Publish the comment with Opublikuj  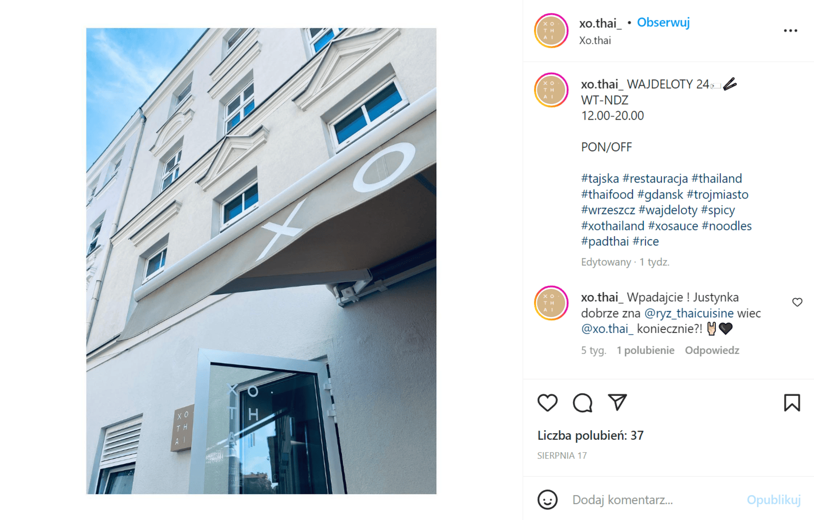pos(774,500)
